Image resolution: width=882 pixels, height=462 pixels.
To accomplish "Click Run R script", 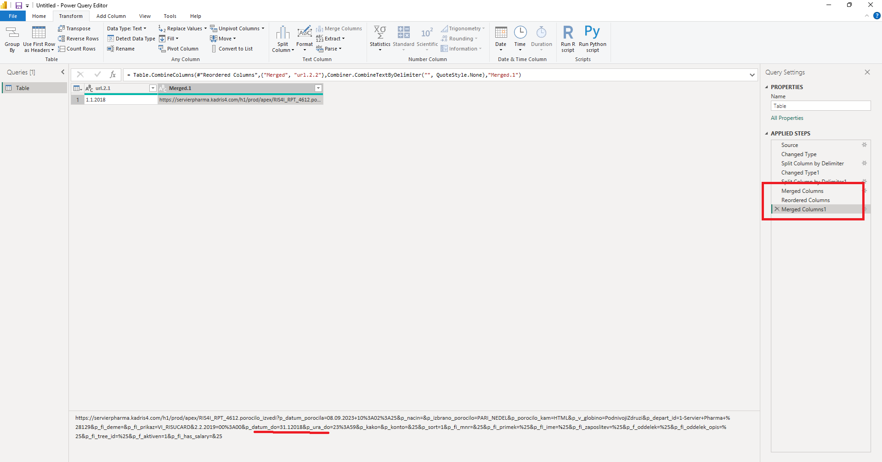I will [568, 39].
